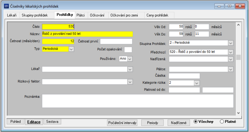249x132 pixels.
Task: Open the Plátce dropdown
Action: (231, 69)
